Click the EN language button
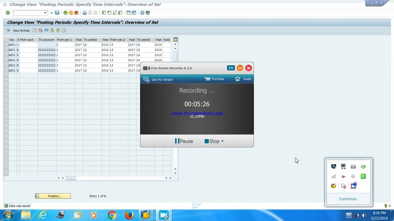 (231, 68)
